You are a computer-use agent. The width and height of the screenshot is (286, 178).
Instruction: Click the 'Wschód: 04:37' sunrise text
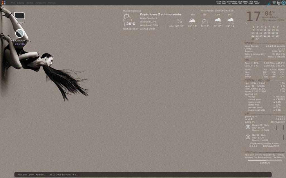131,29
